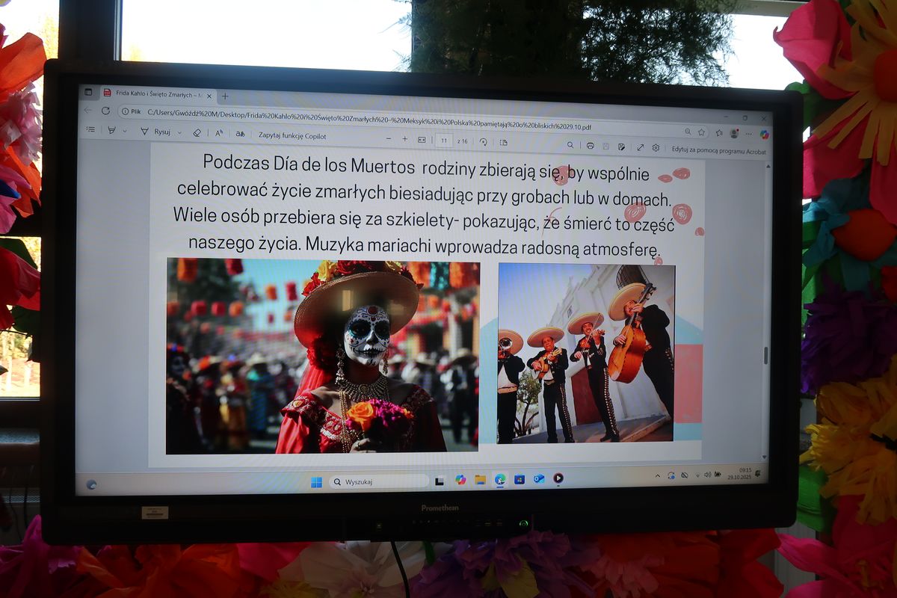Click the translate icon in PDF toolbar
The image size is (897, 598).
click(240, 134)
